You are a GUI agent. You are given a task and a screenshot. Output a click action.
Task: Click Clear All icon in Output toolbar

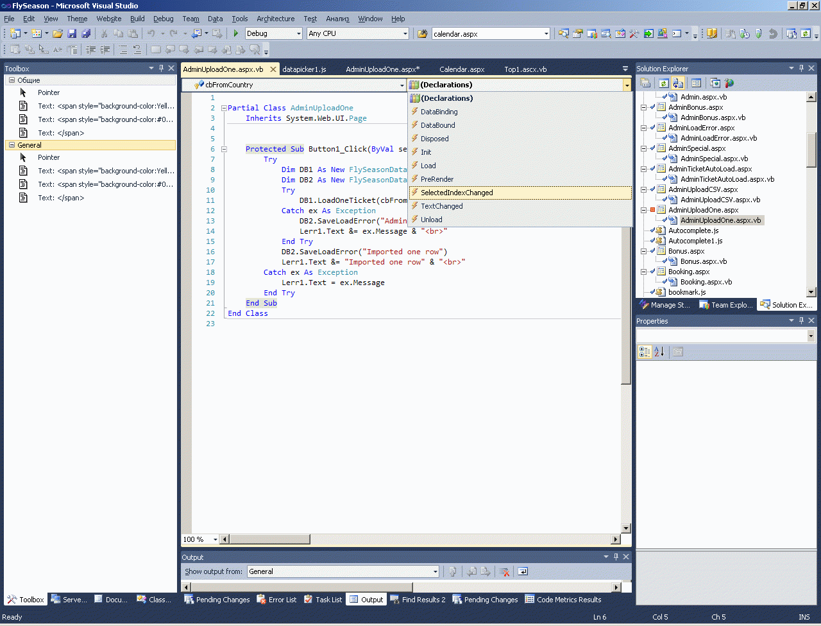505,571
